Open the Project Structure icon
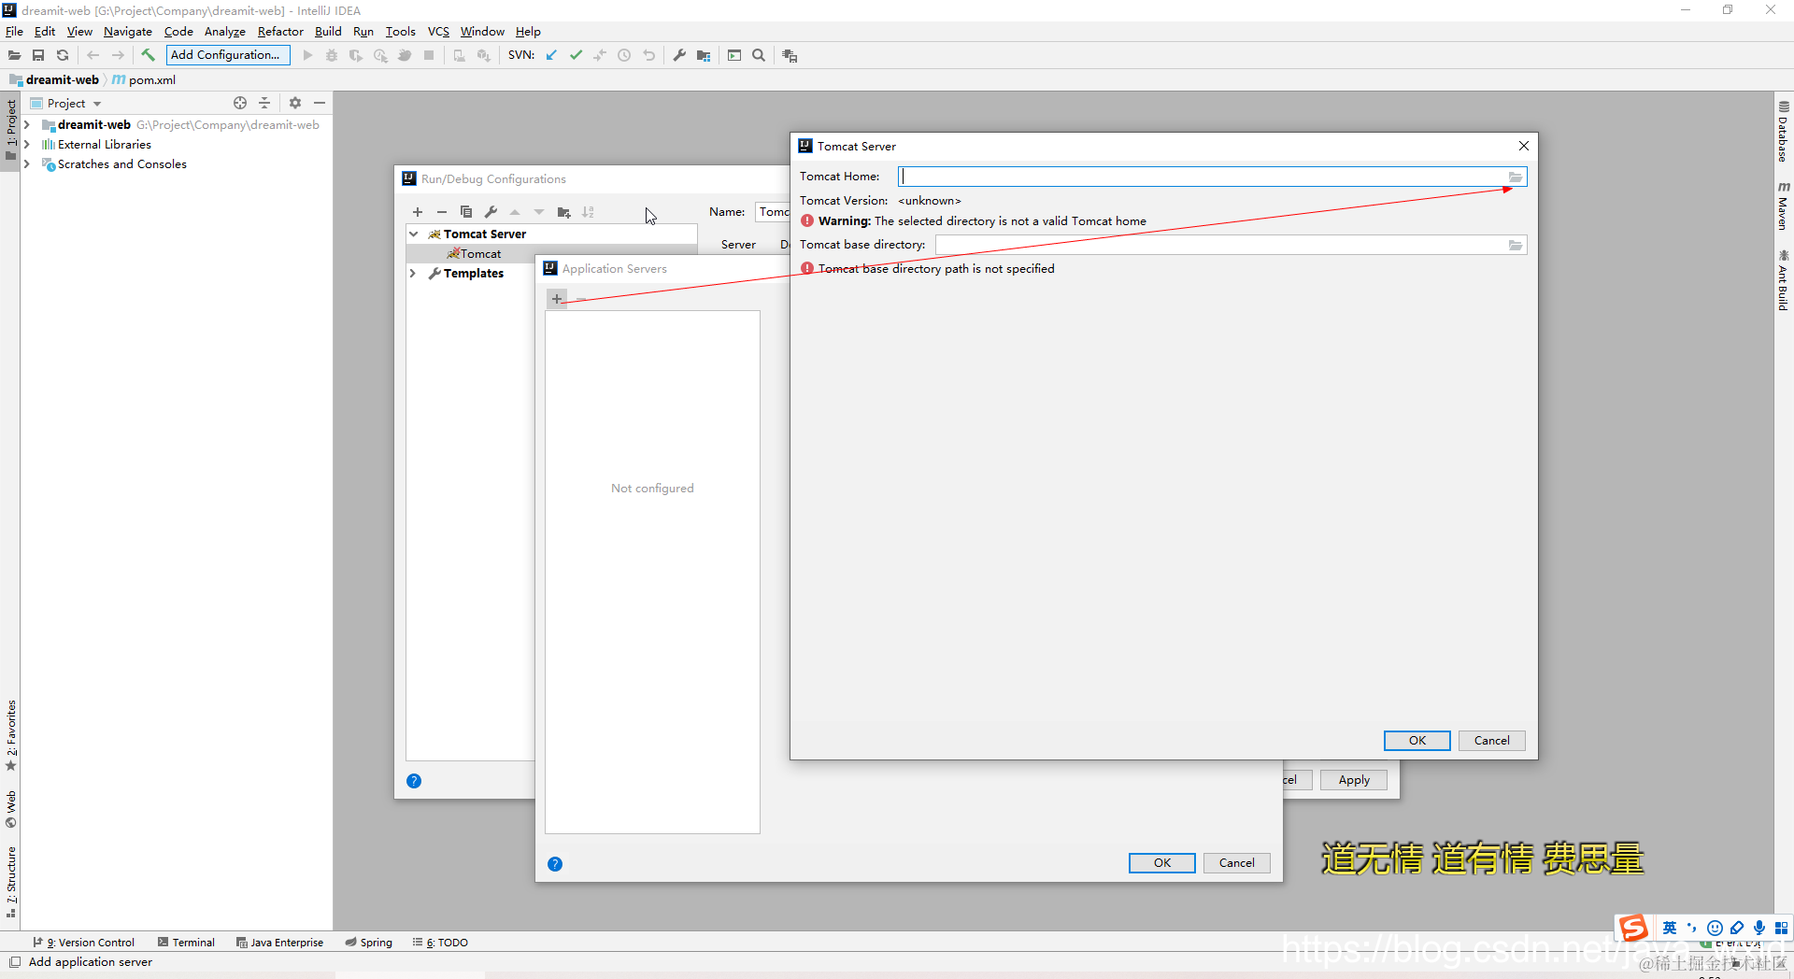The image size is (1794, 979). tap(704, 55)
